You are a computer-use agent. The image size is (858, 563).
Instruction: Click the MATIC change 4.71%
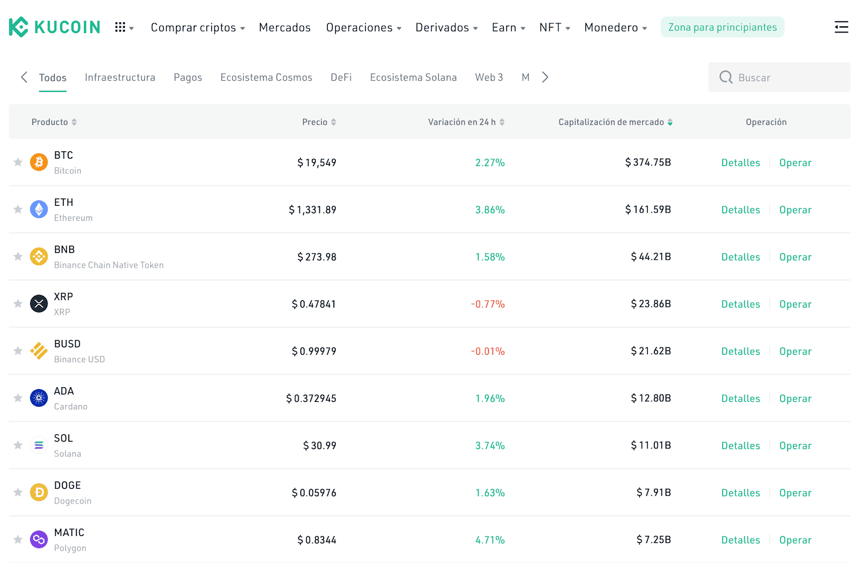[x=490, y=540]
